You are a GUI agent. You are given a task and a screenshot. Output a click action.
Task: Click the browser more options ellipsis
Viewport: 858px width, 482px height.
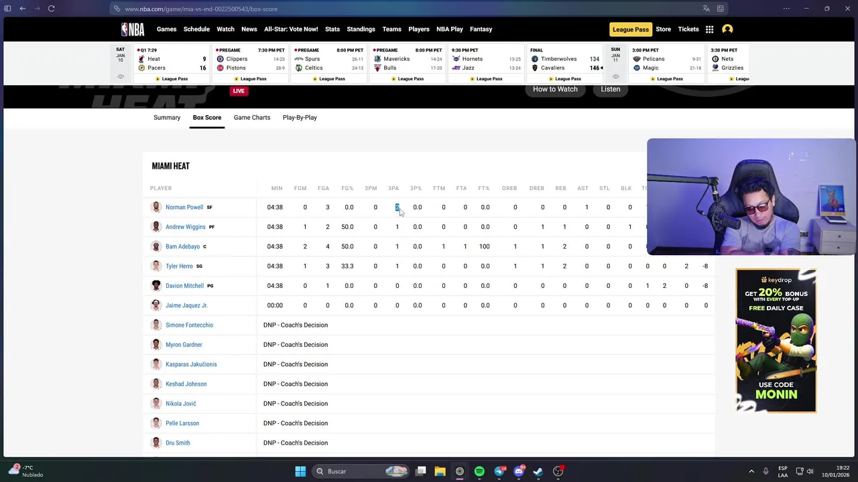pyautogui.click(x=786, y=9)
